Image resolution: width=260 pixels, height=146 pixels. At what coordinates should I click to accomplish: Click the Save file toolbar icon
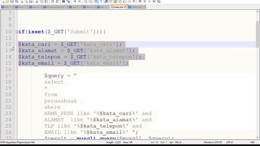pyautogui.click(x=12, y=2)
